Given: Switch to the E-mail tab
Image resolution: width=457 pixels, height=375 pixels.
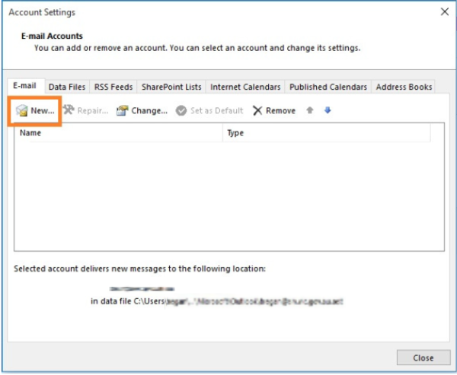Looking at the screenshot, I should [24, 87].
